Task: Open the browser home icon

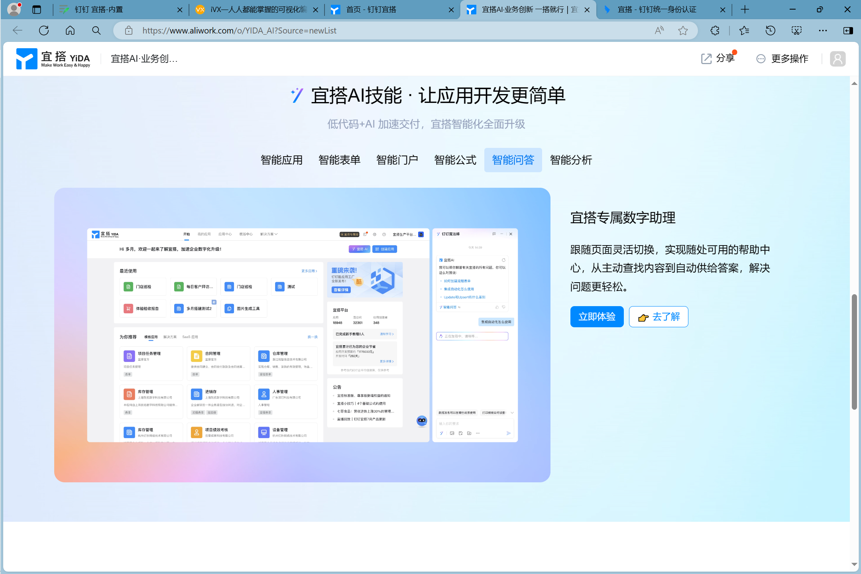Action: (x=70, y=30)
